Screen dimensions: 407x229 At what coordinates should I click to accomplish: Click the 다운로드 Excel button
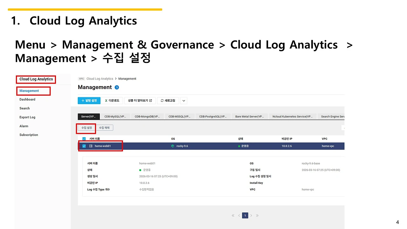point(112,101)
